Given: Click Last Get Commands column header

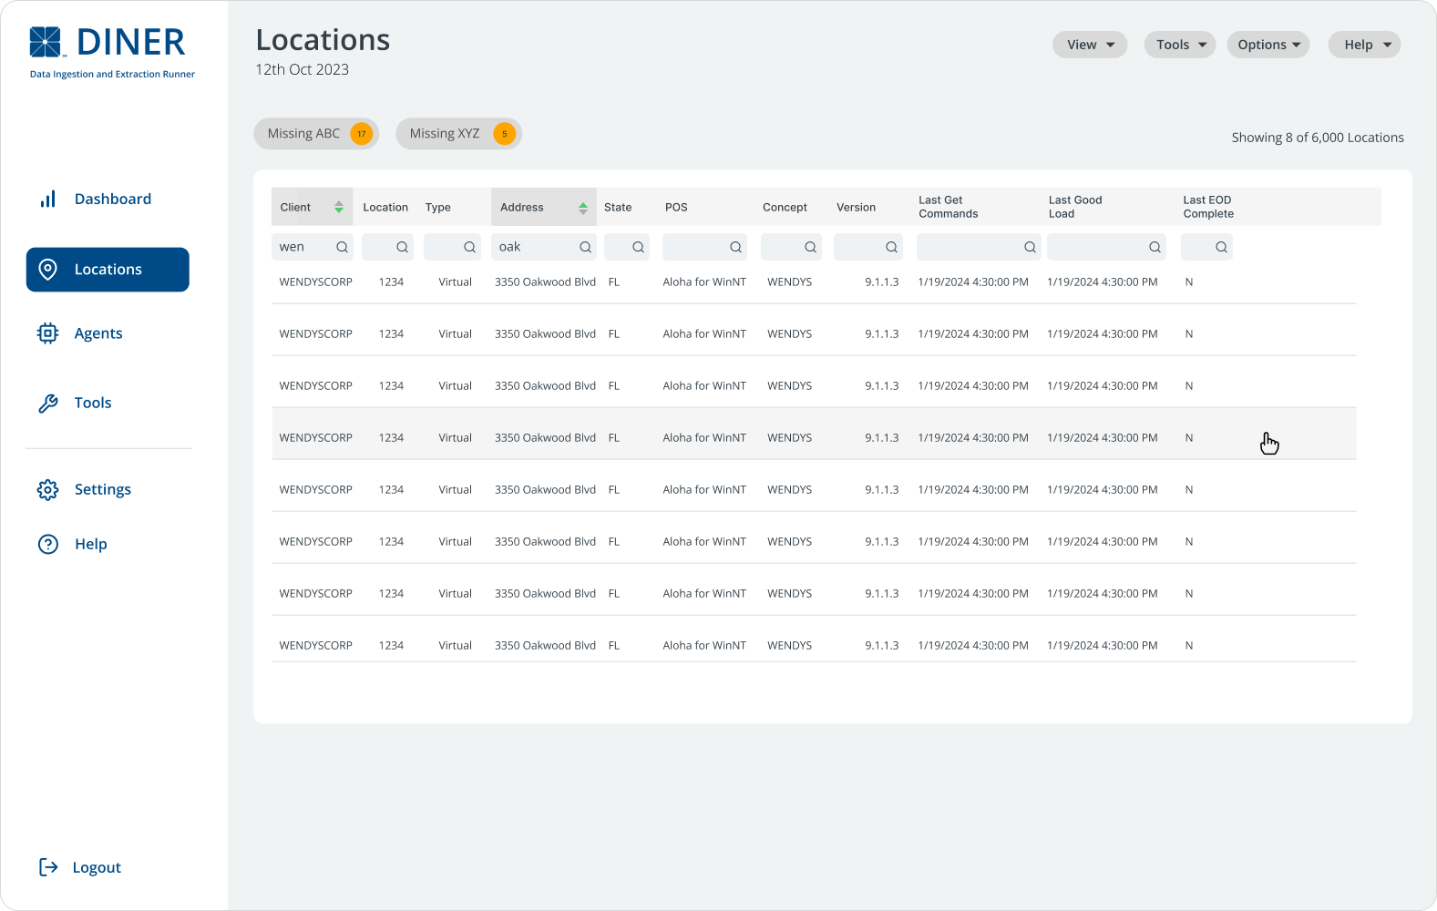Looking at the screenshot, I should click(949, 207).
